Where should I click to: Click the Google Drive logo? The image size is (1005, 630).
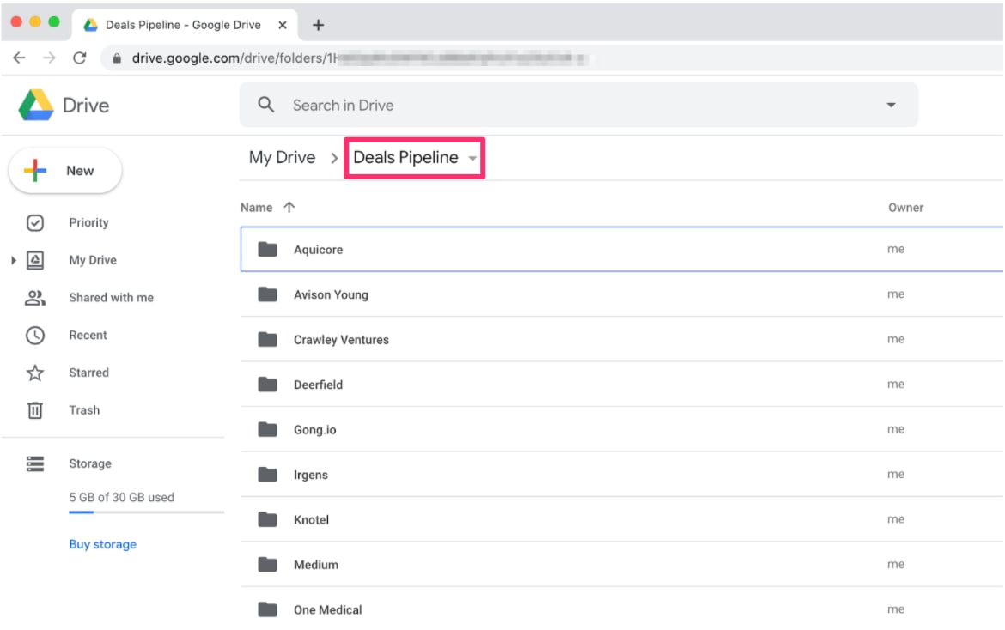[36, 105]
